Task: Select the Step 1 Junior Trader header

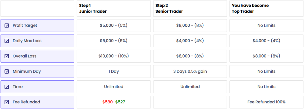Action: (114, 9)
